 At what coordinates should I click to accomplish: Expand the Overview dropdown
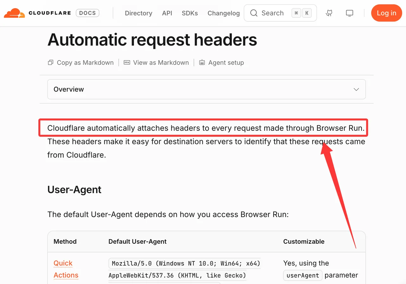[206, 89]
